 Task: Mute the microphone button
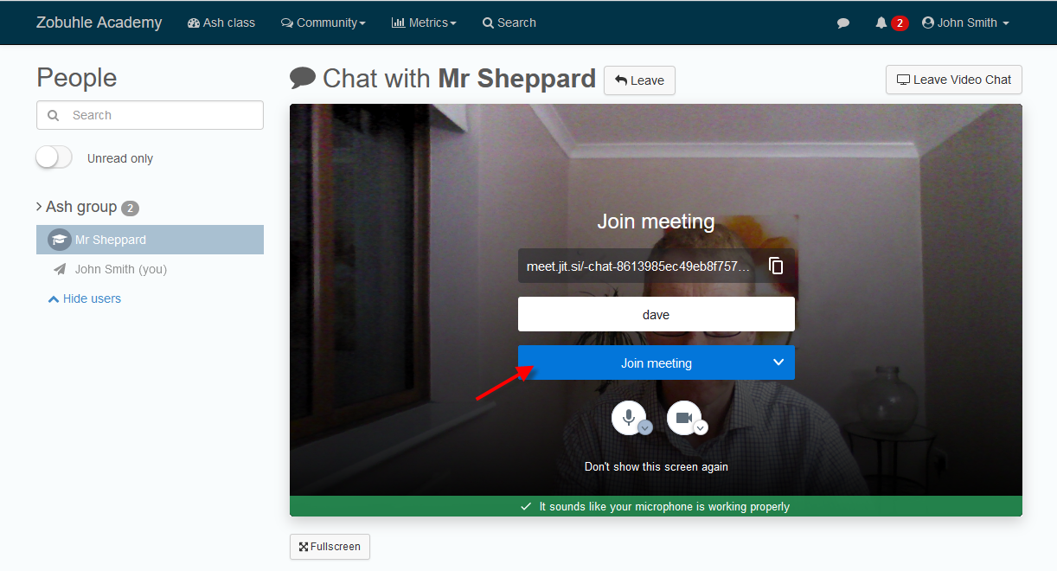[629, 418]
